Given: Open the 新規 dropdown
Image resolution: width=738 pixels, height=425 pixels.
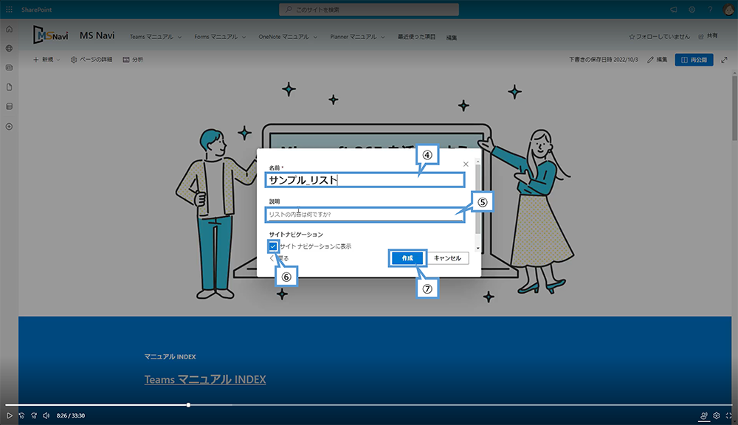Looking at the screenshot, I should (46, 60).
